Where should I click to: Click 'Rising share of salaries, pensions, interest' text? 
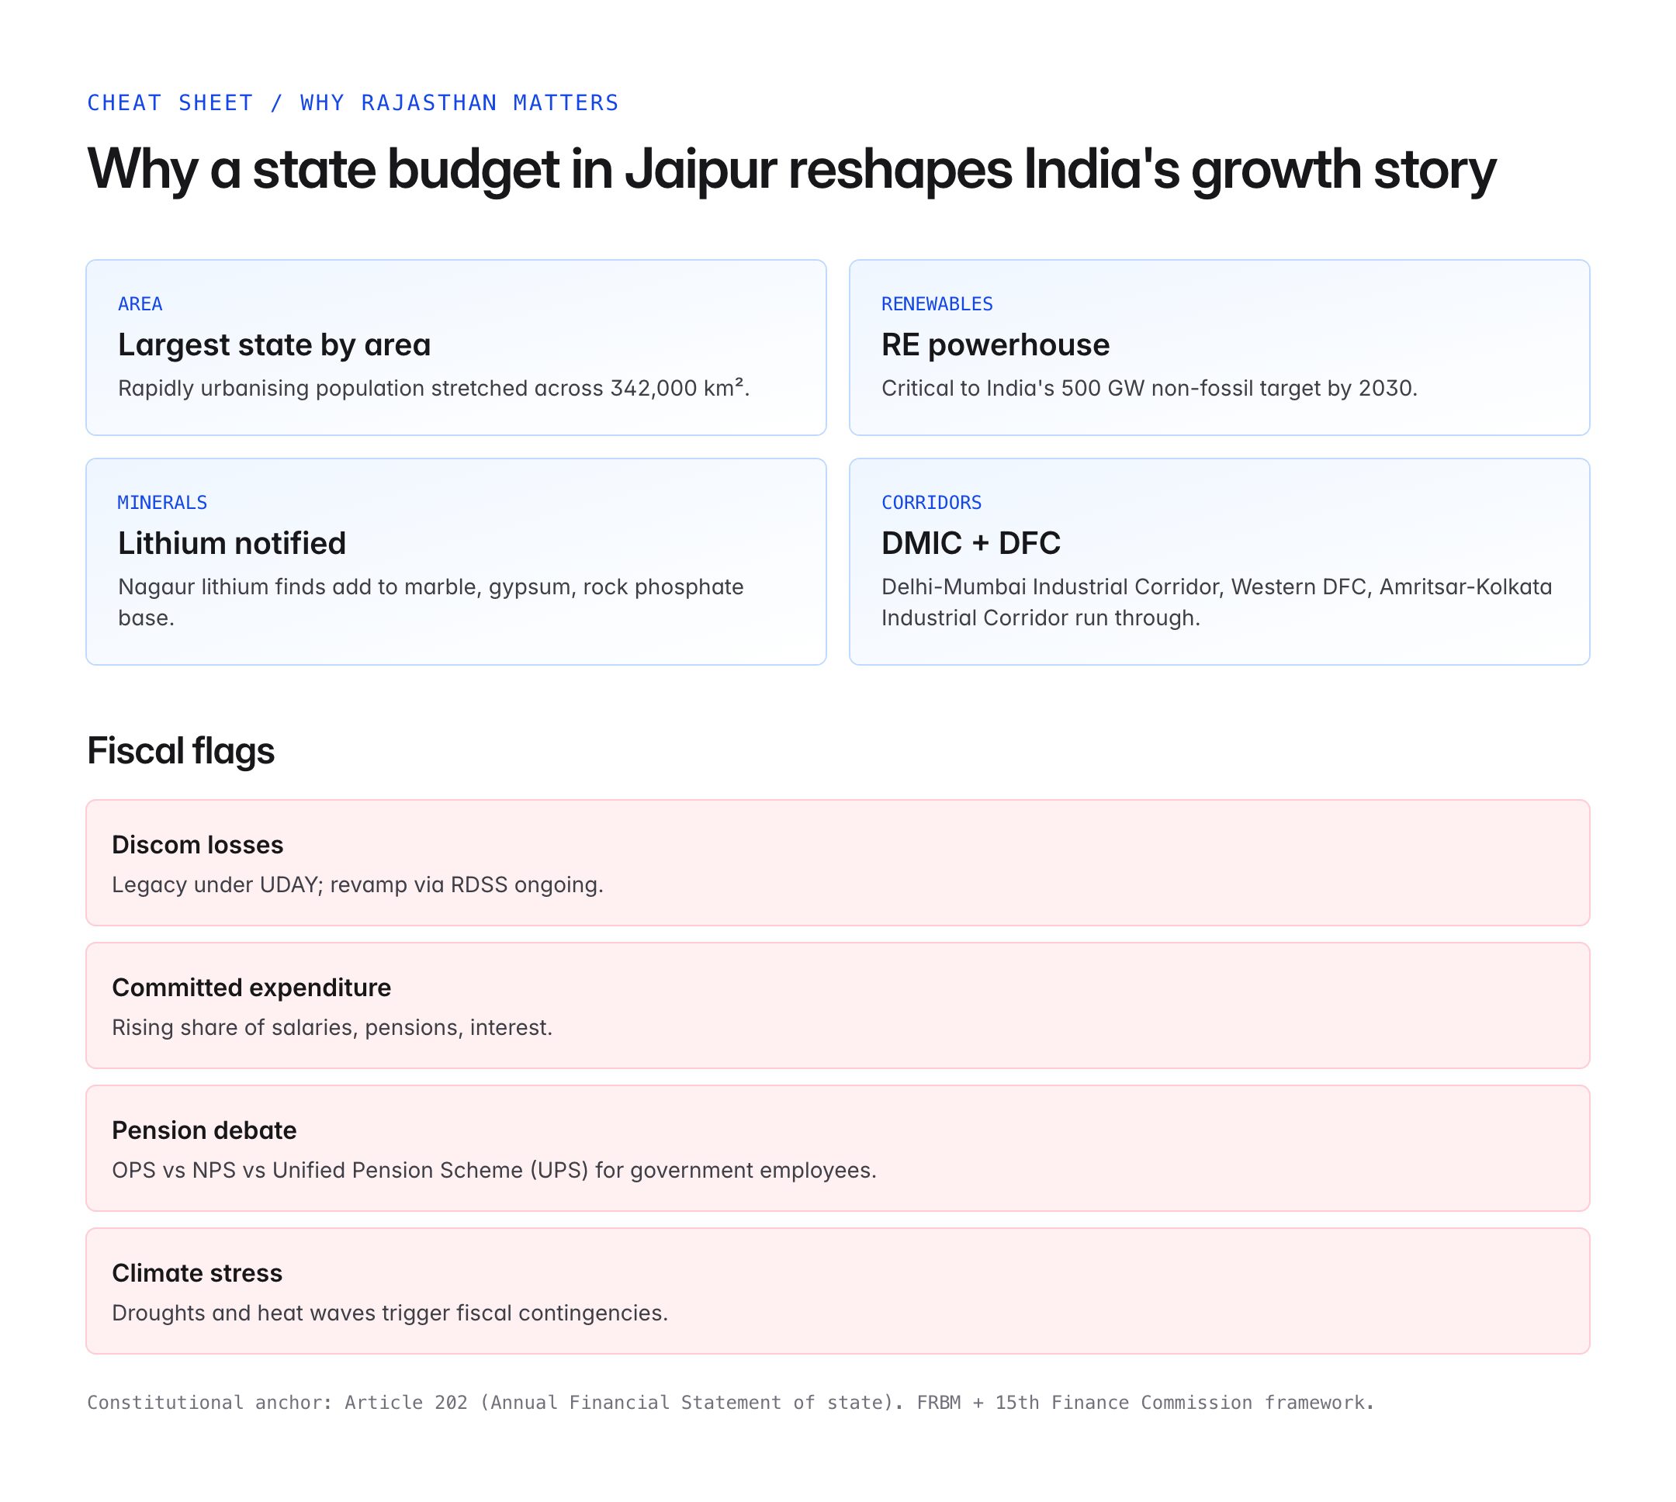[332, 1027]
